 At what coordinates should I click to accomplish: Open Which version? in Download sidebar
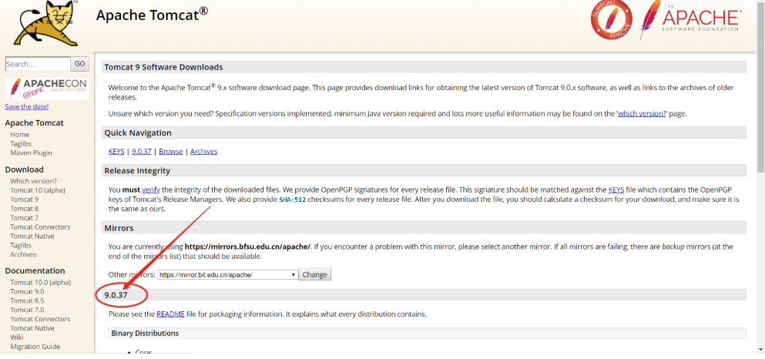[x=33, y=181]
